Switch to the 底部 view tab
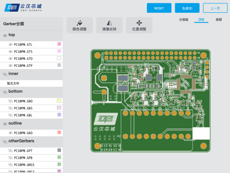Image resolution: width=230 pixels, height=173 pixels. pos(218,20)
